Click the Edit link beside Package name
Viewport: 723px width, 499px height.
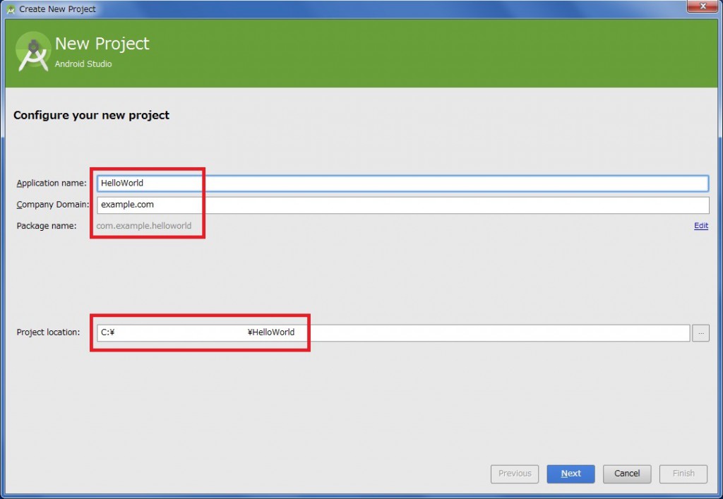click(700, 225)
